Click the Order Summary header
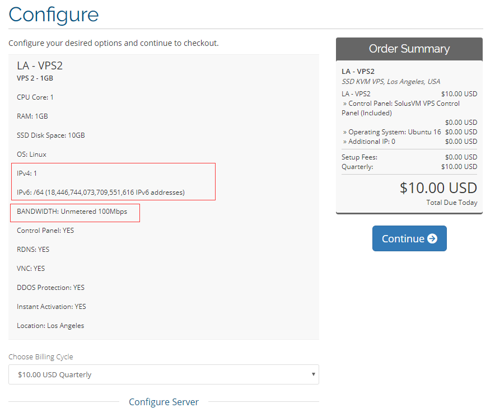495x408 pixels. (x=409, y=49)
